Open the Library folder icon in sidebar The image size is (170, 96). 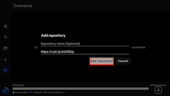(x=5, y=48)
